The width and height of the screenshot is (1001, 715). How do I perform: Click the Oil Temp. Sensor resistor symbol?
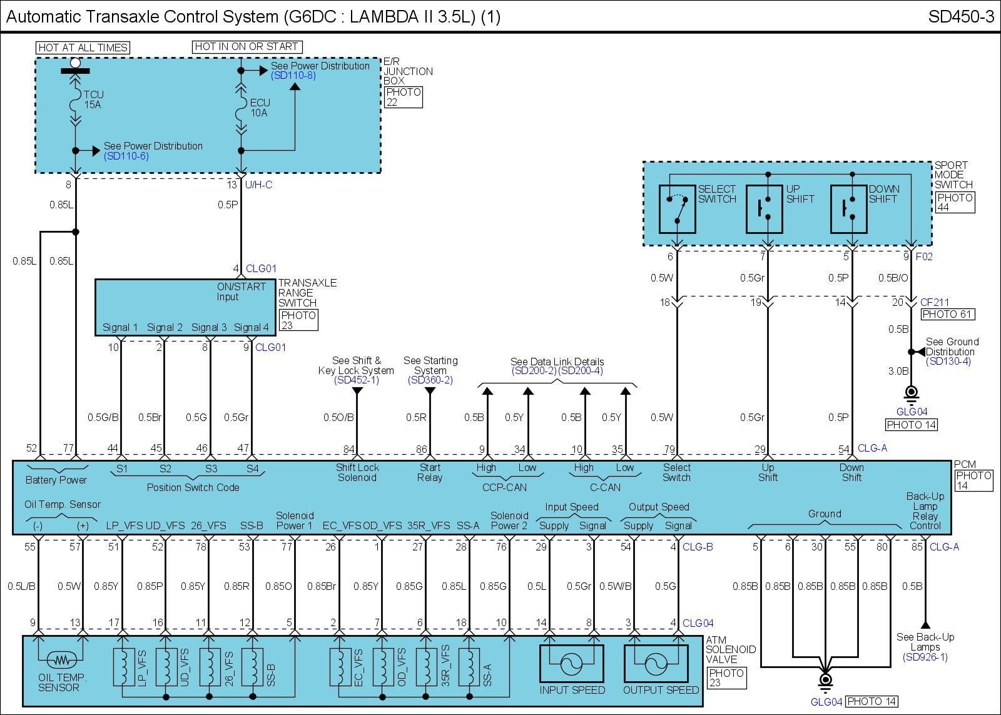click(60, 659)
